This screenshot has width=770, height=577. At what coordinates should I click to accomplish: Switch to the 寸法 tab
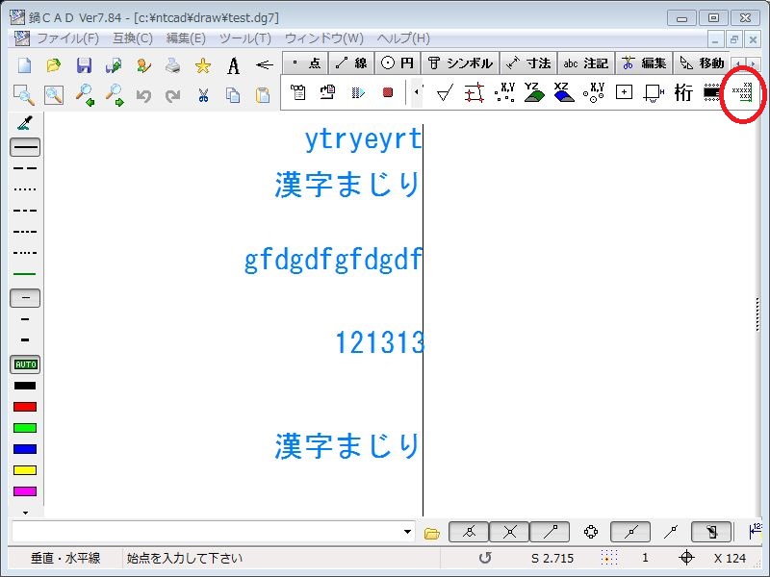[528, 63]
